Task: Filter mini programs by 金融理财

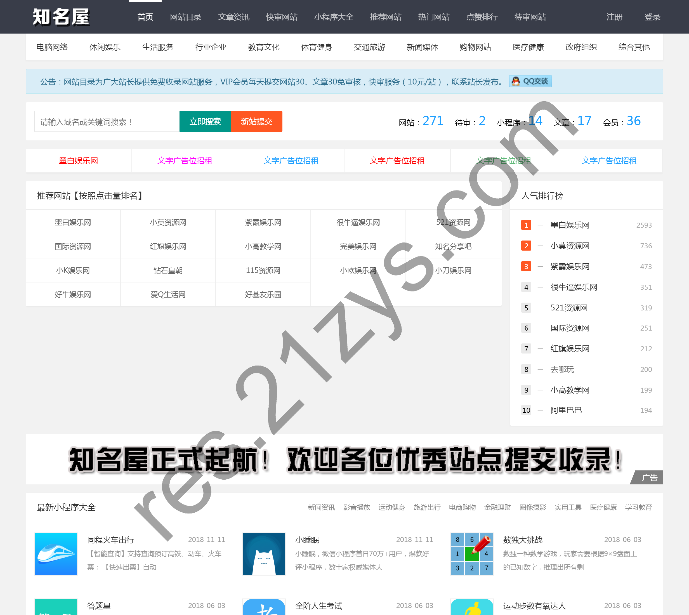Action: click(x=497, y=507)
